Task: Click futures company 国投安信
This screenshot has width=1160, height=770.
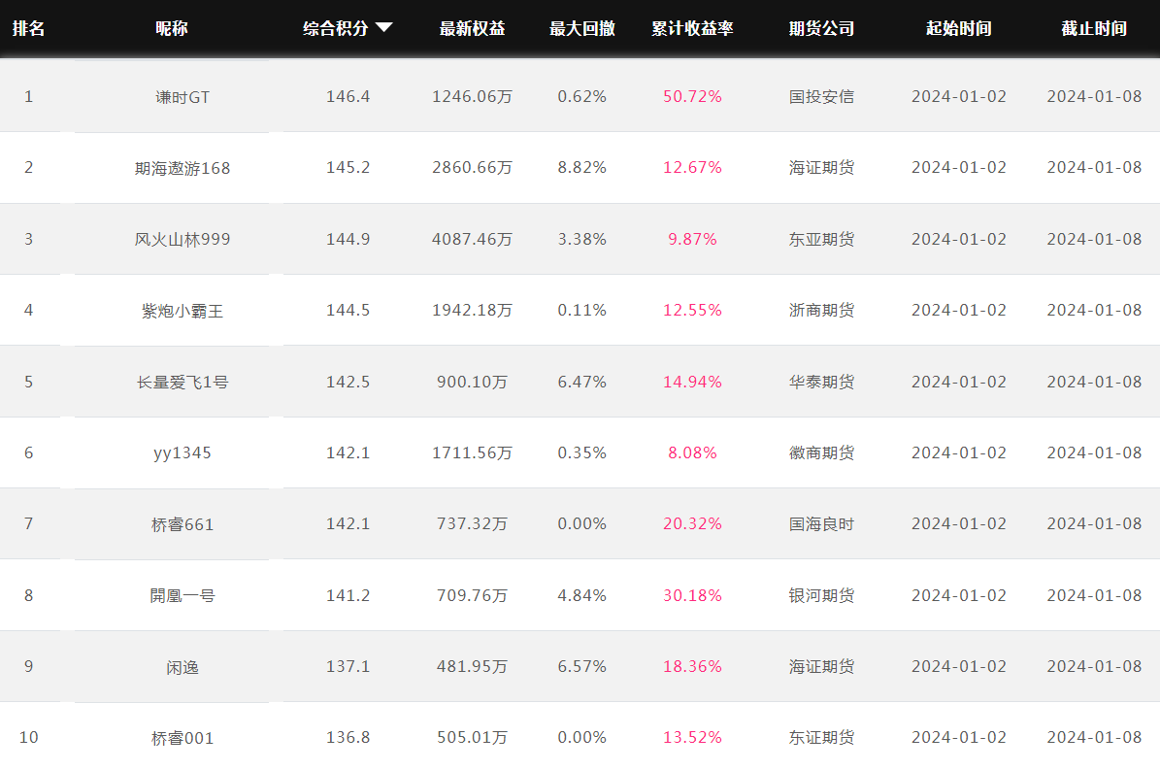Action: pyautogui.click(x=821, y=96)
